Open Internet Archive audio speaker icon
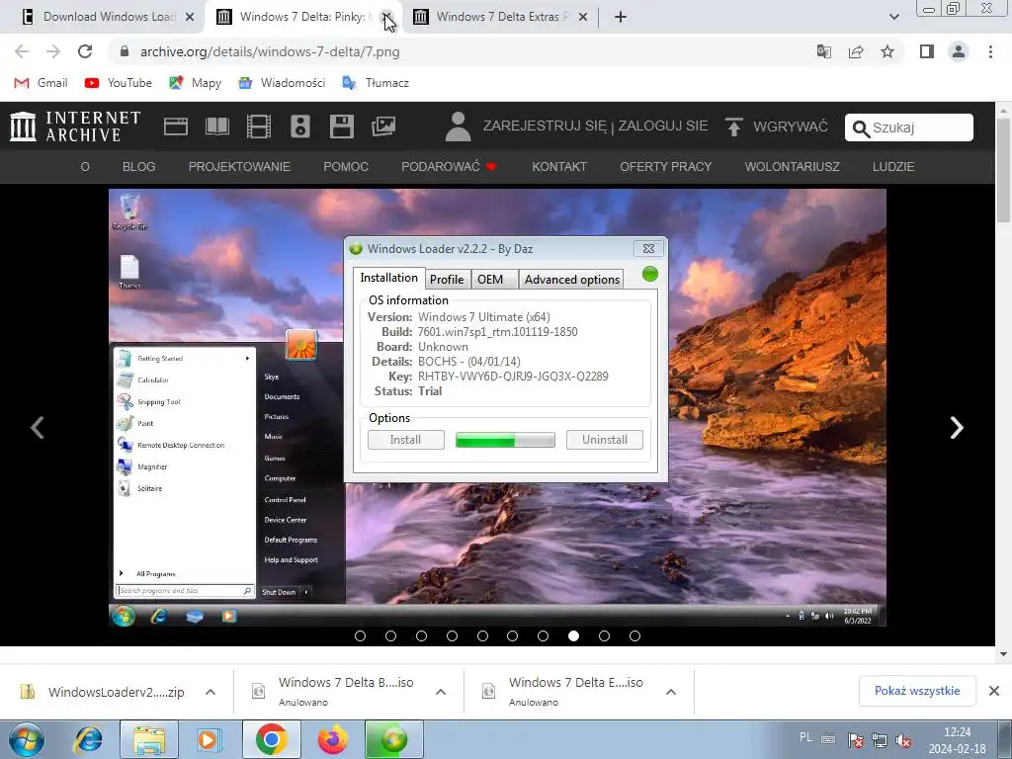The image size is (1012, 759). (300, 126)
